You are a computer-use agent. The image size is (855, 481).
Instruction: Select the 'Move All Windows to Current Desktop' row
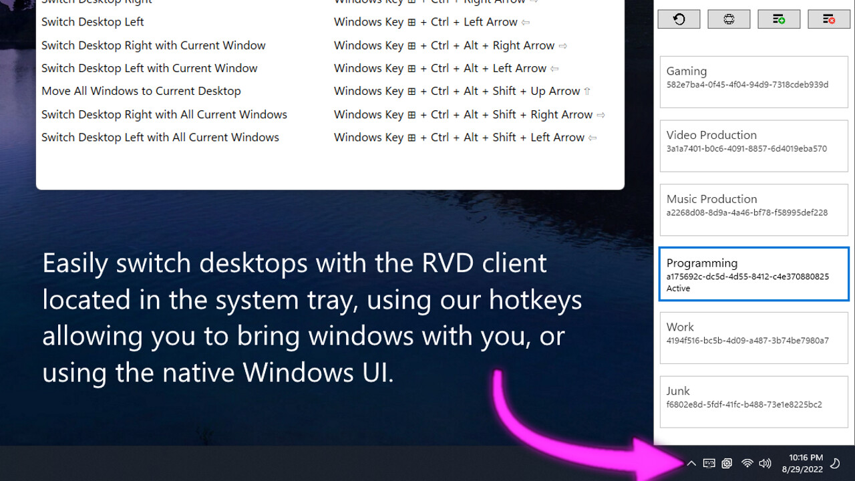(x=141, y=91)
